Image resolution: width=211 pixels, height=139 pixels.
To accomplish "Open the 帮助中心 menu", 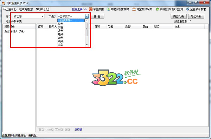I will (x=42, y=9).
